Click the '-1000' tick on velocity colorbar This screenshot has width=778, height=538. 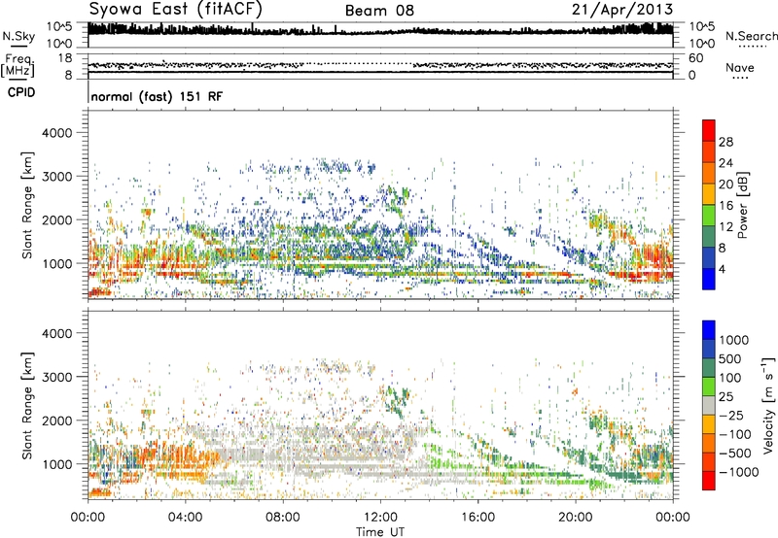(x=738, y=472)
